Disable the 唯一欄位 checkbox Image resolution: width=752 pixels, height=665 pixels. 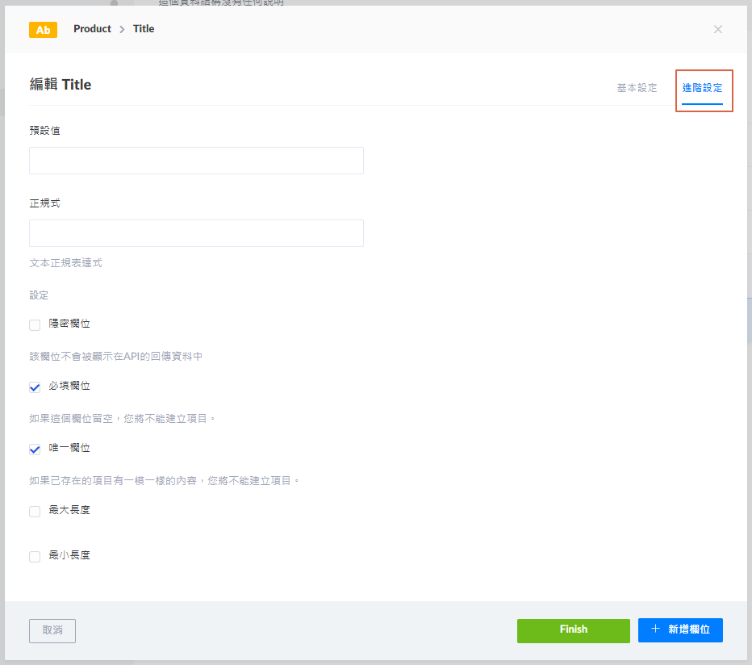pos(35,450)
